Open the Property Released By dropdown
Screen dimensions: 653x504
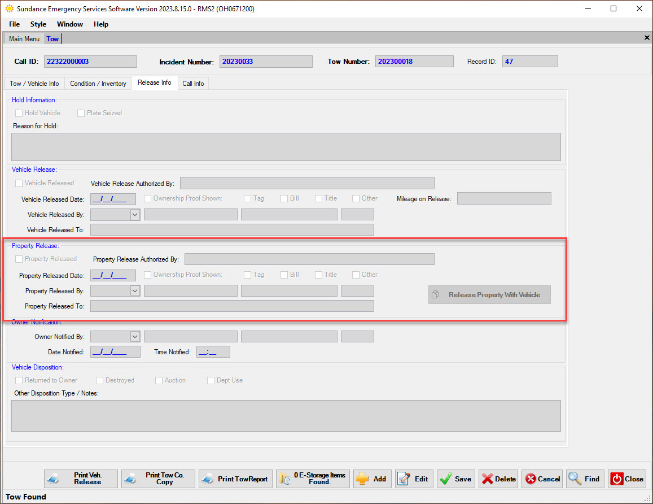click(134, 290)
